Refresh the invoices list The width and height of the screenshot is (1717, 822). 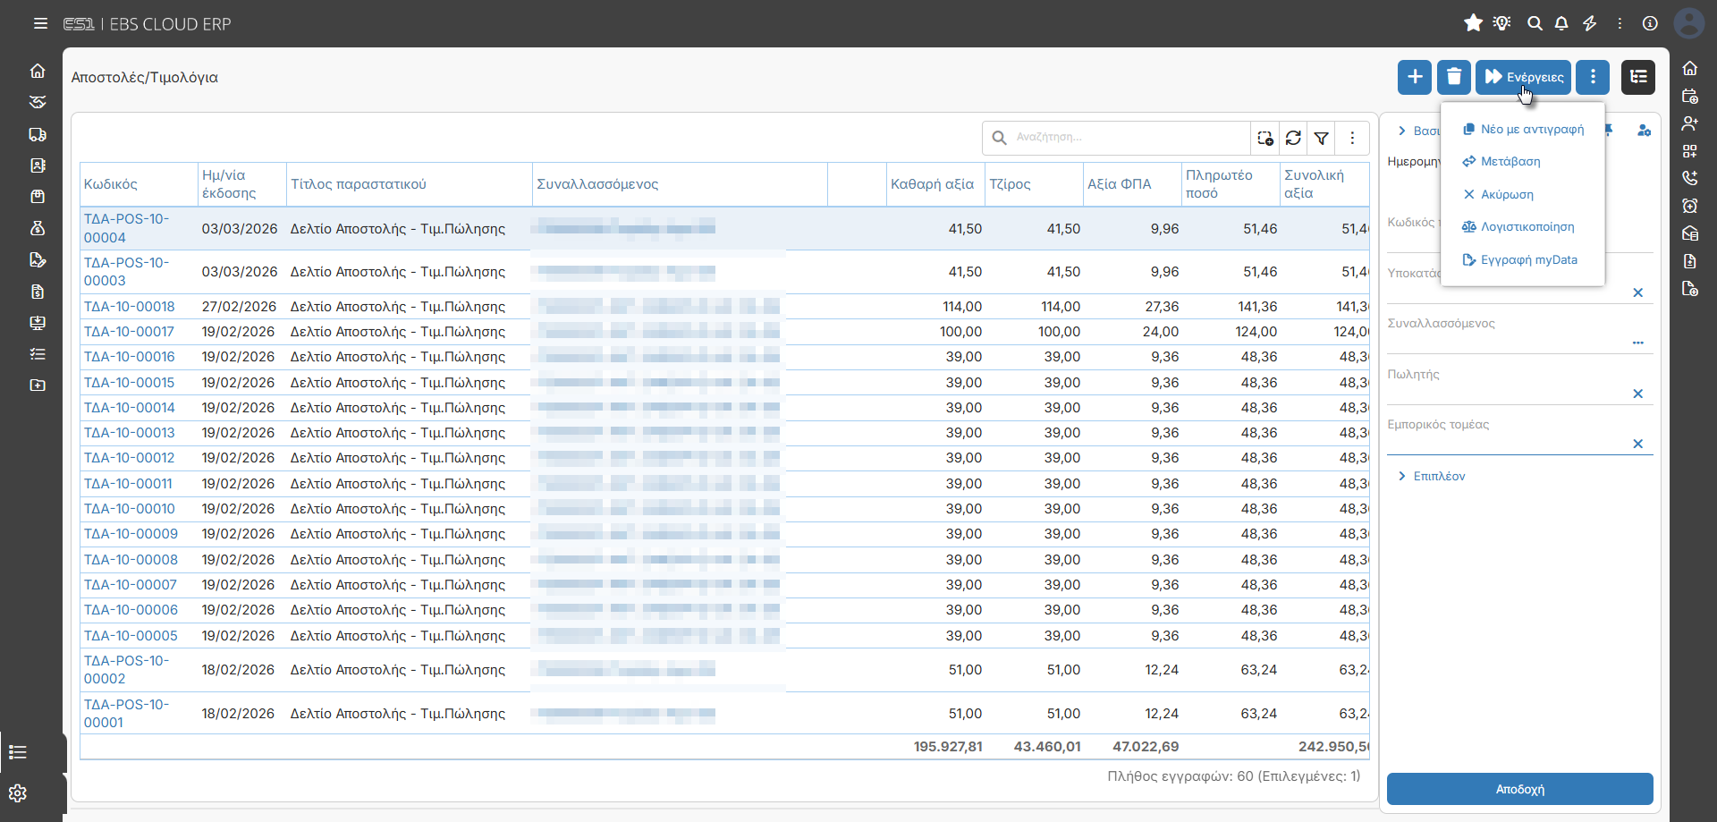(1293, 138)
